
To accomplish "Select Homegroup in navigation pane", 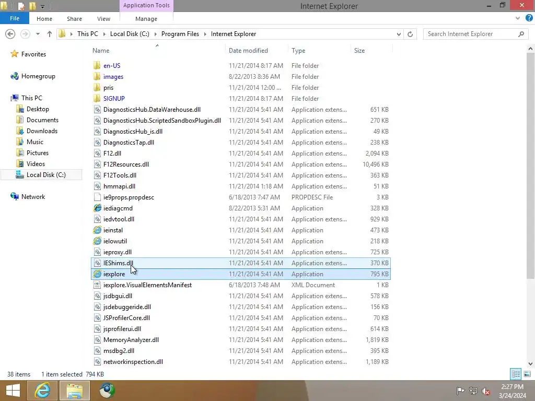I will click(x=38, y=76).
